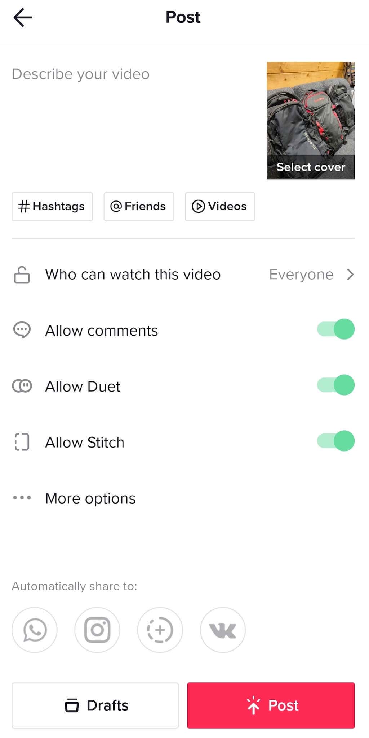369x738 pixels.
Task: Change the Everyone audience setting
Action: (301, 275)
